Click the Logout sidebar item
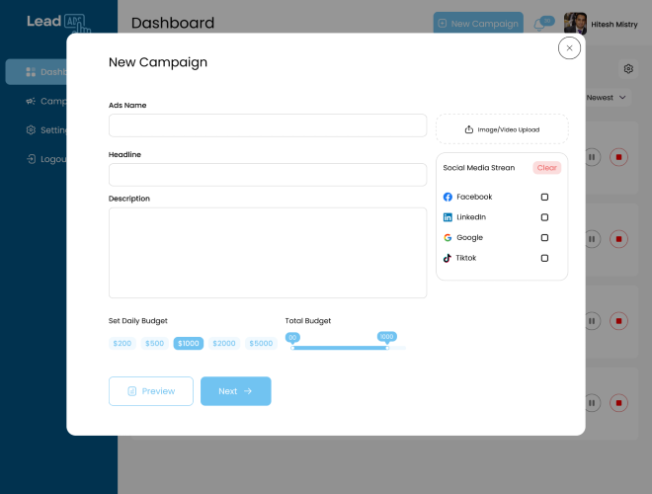Screen dimensions: 652x494 pos(45,159)
